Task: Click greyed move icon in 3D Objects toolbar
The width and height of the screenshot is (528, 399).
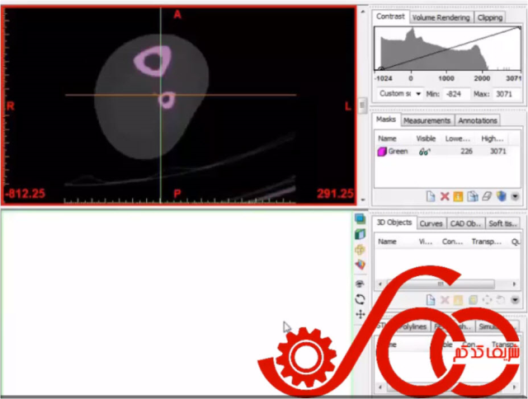Action: pos(487,300)
